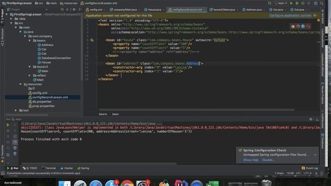
Task: Open Chrome from the Dock
Action: click(x=127, y=183)
